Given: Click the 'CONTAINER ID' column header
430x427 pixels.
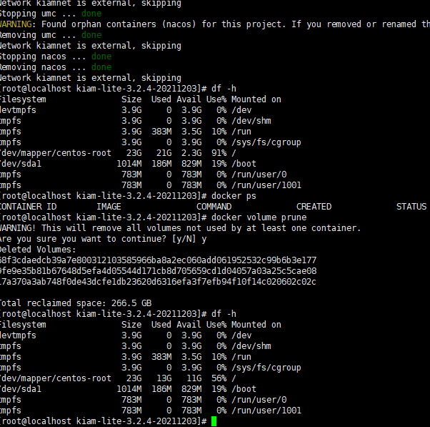Looking at the screenshot, I should [x=29, y=207].
